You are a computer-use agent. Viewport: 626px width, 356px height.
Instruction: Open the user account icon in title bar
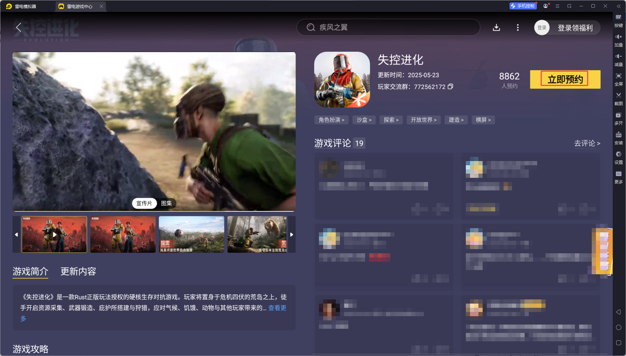(x=546, y=6)
